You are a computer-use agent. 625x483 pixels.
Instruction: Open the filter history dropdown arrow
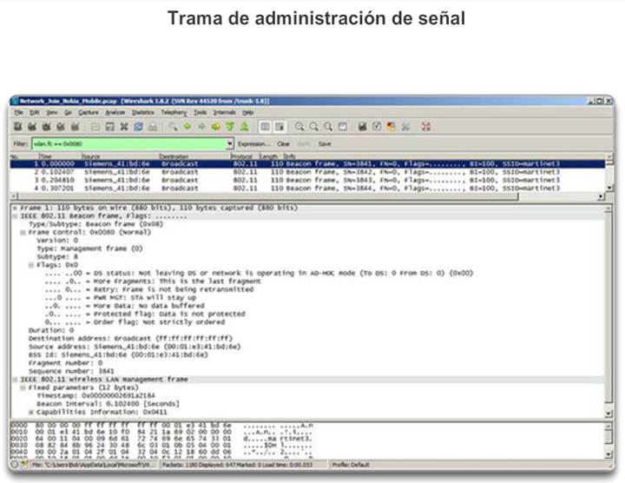230,143
